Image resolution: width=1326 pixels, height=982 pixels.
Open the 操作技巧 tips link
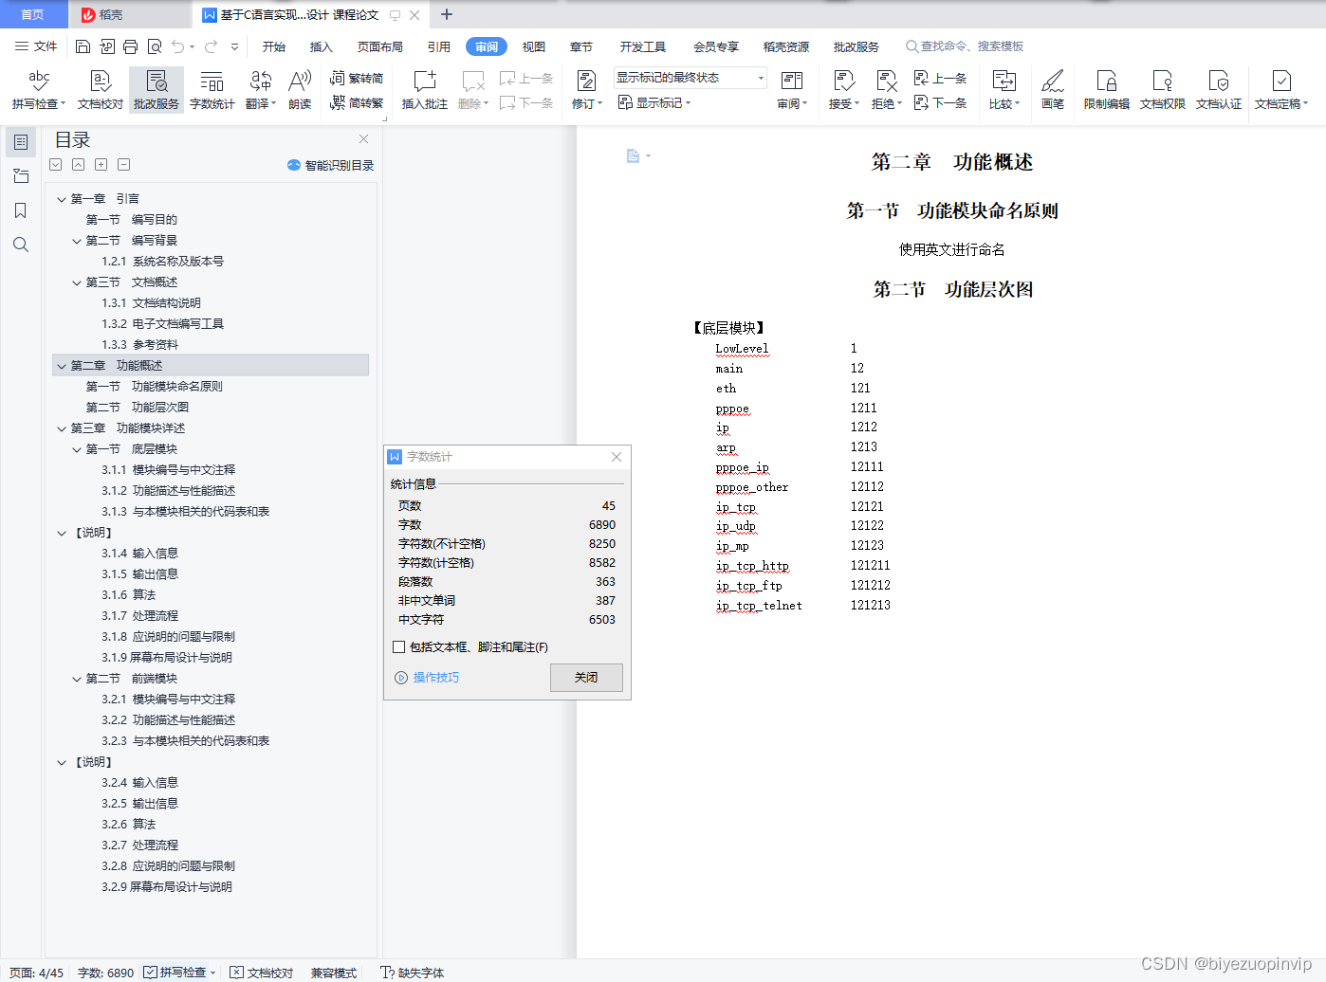(x=427, y=678)
